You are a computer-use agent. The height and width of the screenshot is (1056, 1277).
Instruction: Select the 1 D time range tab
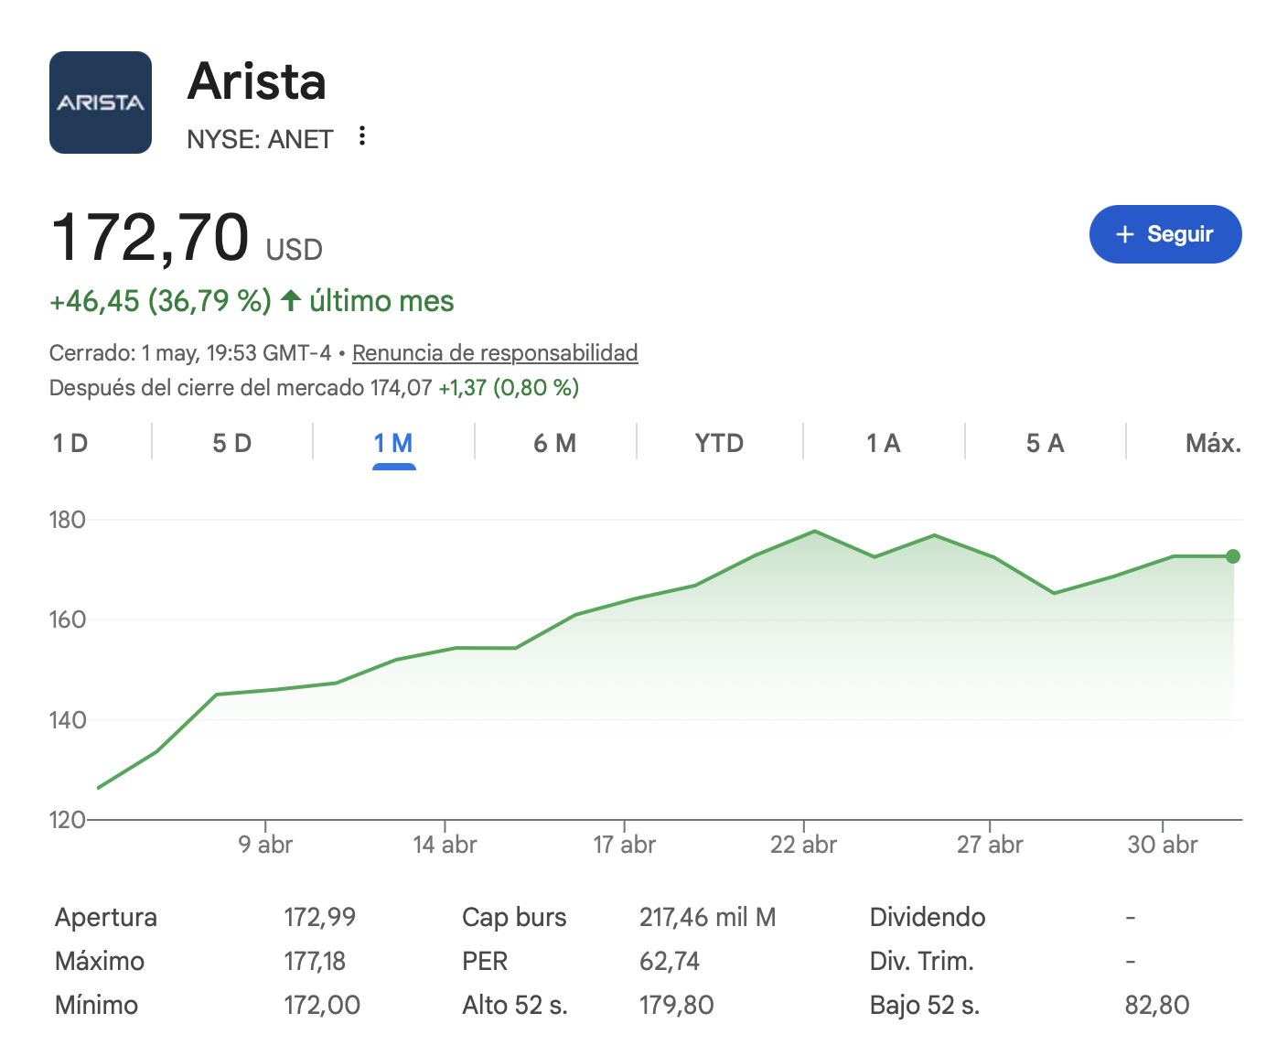pos(70,444)
